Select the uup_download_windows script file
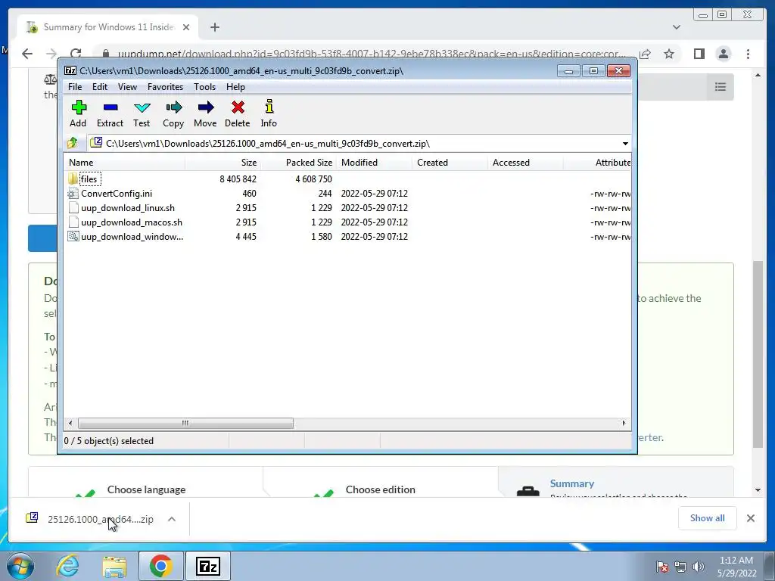775x581 pixels. coord(132,237)
